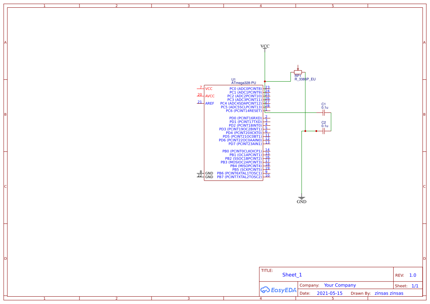Select the date 2021-05-15 text
430x304 pixels.
[x=330, y=293]
